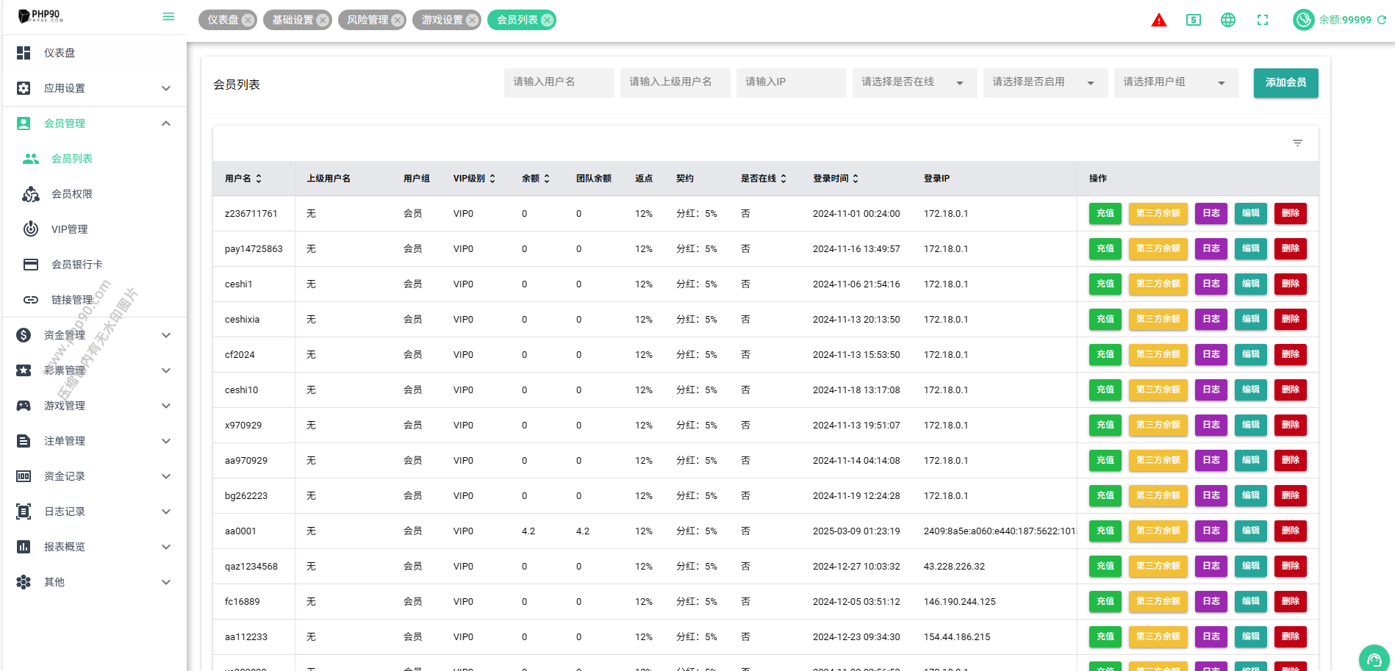Close the 游戏设置 tab
Image resolution: width=1395 pixels, height=671 pixels.
(x=472, y=21)
